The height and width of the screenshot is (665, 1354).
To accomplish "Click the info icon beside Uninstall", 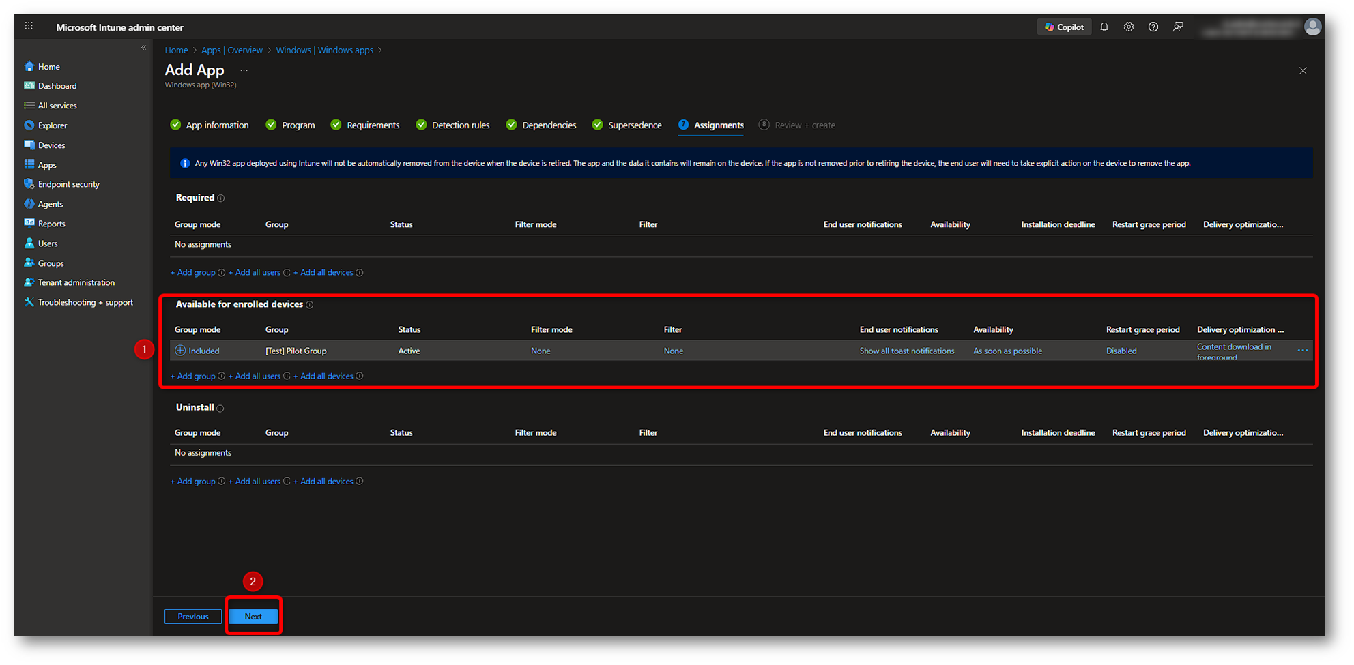I will click(x=220, y=408).
